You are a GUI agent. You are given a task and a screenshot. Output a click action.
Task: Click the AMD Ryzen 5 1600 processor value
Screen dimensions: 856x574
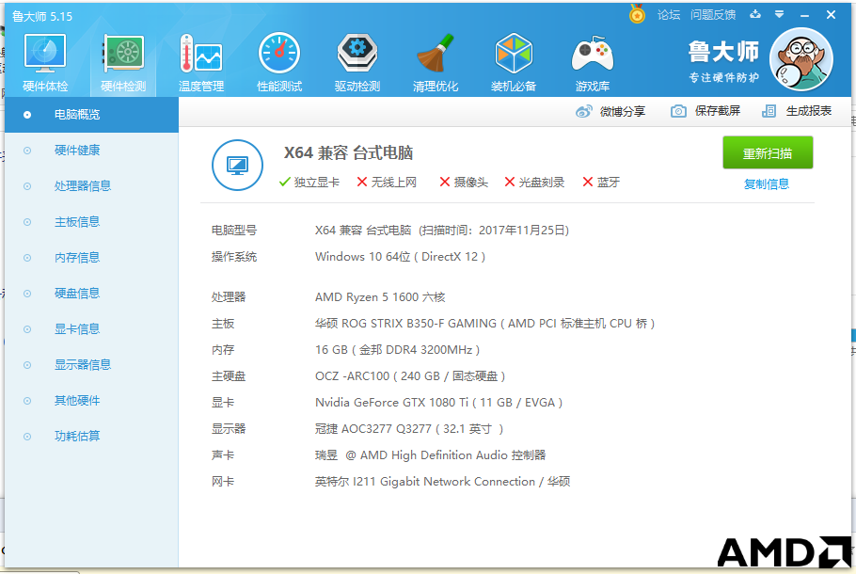coord(380,297)
